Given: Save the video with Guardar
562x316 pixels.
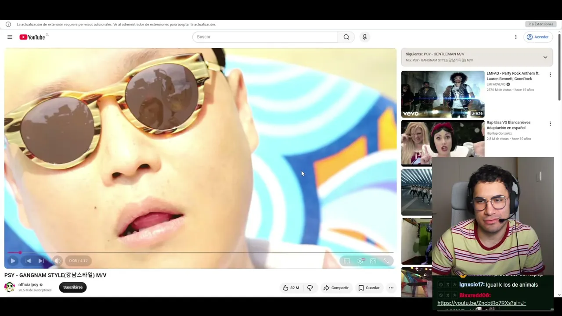Looking at the screenshot, I should click(x=369, y=288).
